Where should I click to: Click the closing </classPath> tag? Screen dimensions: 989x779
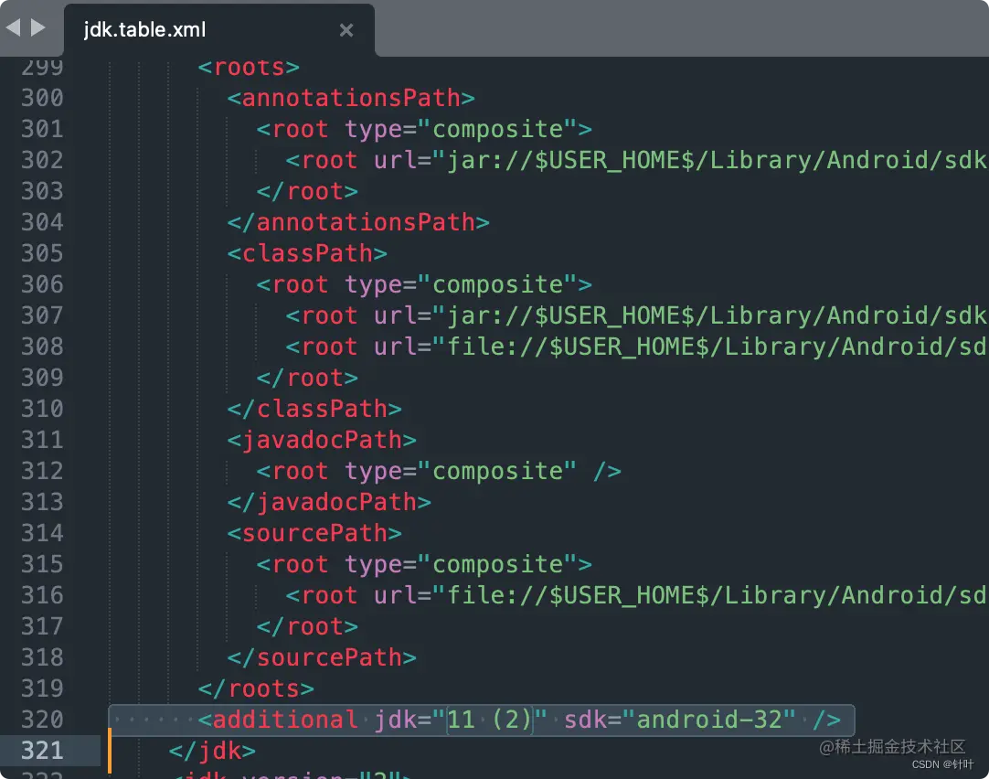(314, 409)
